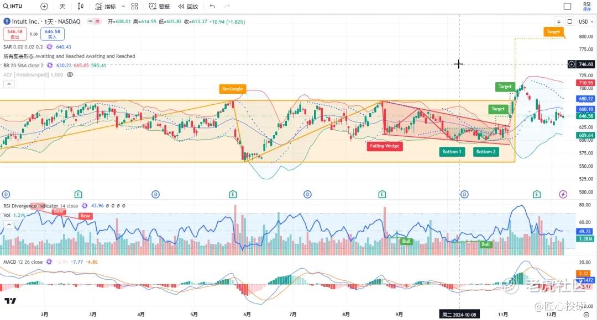Select the 609.64 green price label
Viewport: 597px width, 320px height.
pyautogui.click(x=585, y=135)
